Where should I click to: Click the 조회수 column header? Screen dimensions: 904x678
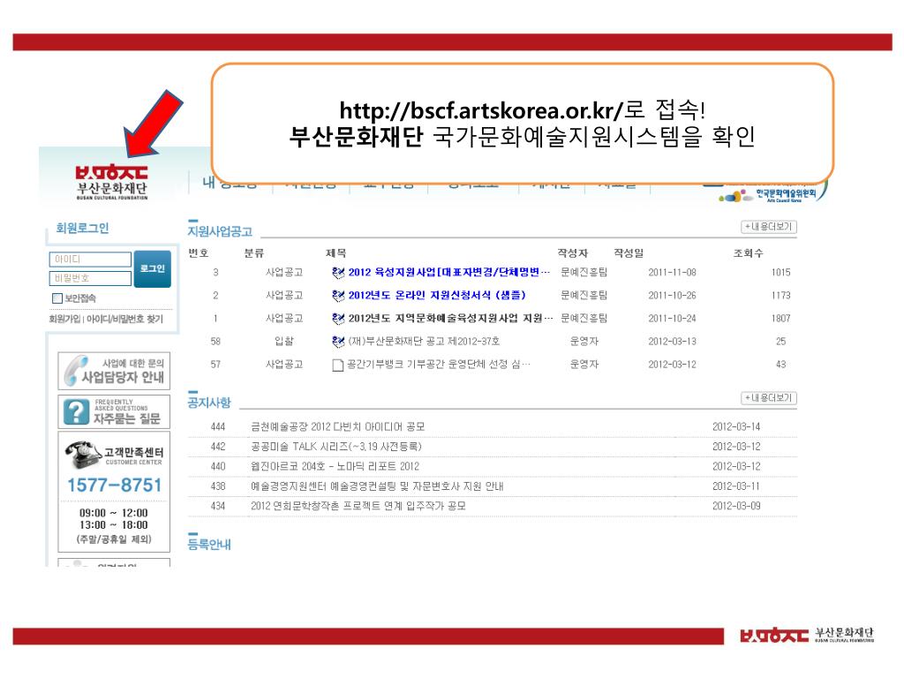tap(748, 253)
